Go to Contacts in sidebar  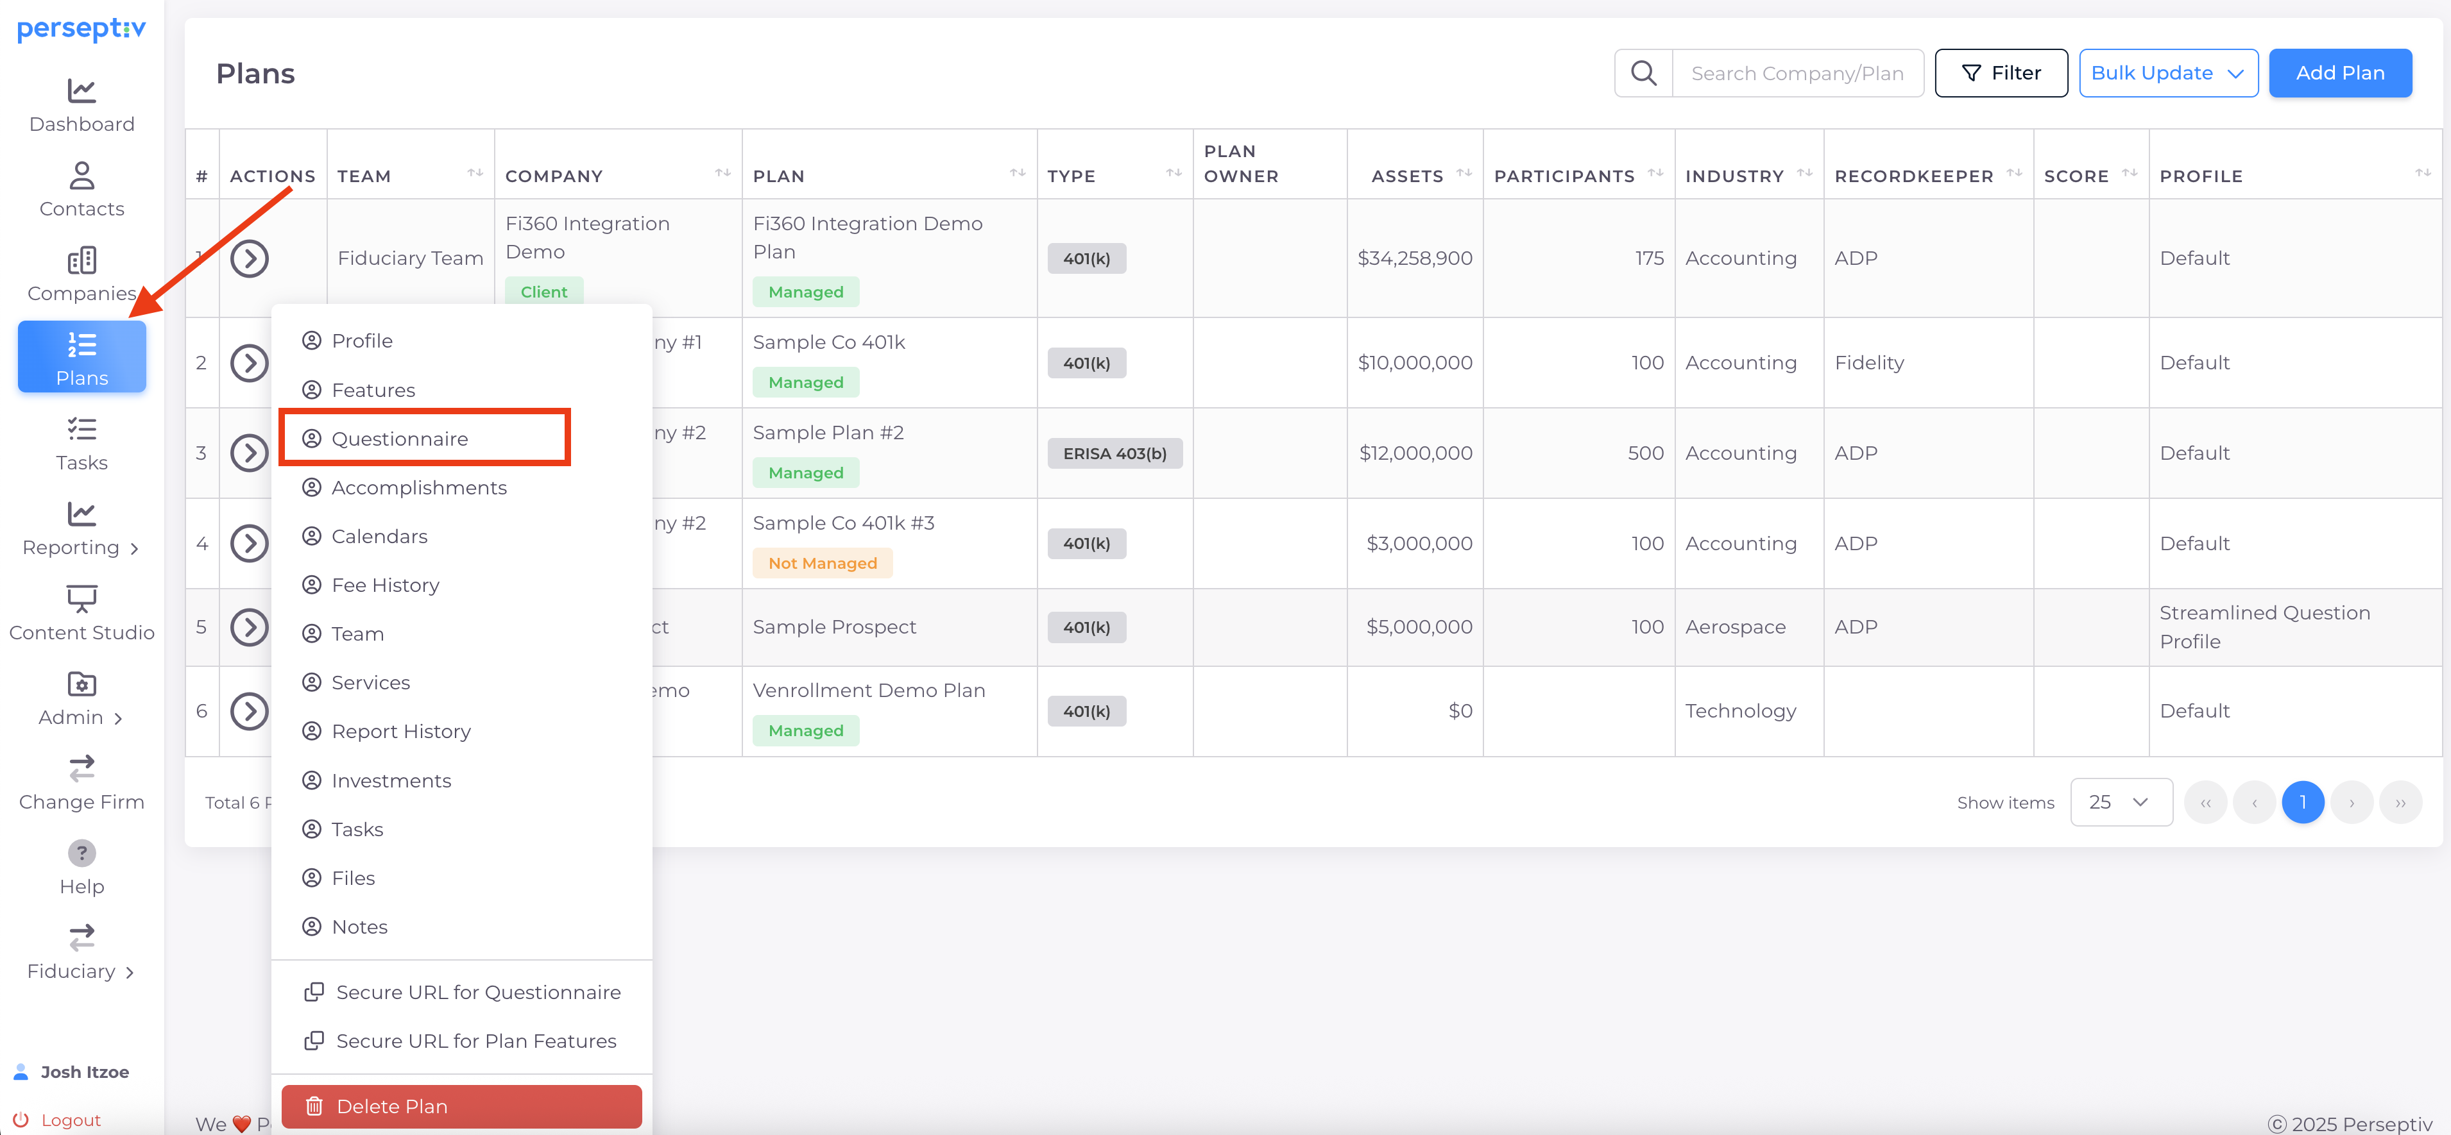(82, 190)
